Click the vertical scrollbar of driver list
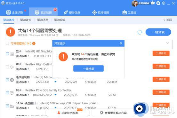 pyautogui.click(x=172, y=44)
